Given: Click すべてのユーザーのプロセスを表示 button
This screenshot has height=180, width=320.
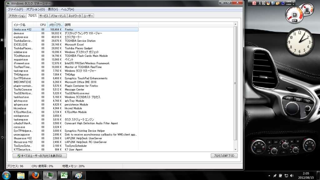Looking at the screenshot, I should pos(40,156).
